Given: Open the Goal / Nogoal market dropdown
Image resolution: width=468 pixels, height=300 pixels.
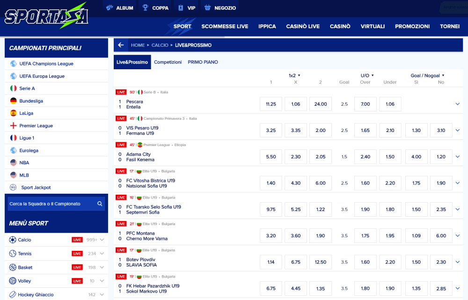Looking at the screenshot, I should tap(427, 75).
